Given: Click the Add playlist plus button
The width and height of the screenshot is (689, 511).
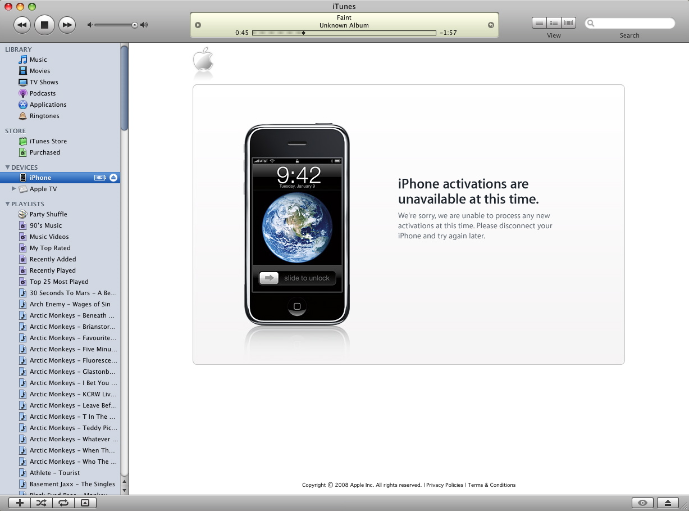Looking at the screenshot, I should coord(20,503).
